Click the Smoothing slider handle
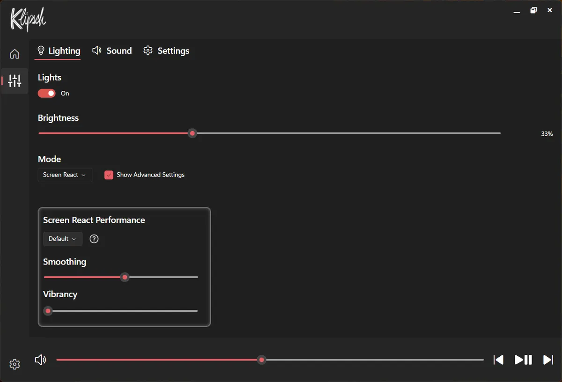The image size is (562, 382). [125, 277]
